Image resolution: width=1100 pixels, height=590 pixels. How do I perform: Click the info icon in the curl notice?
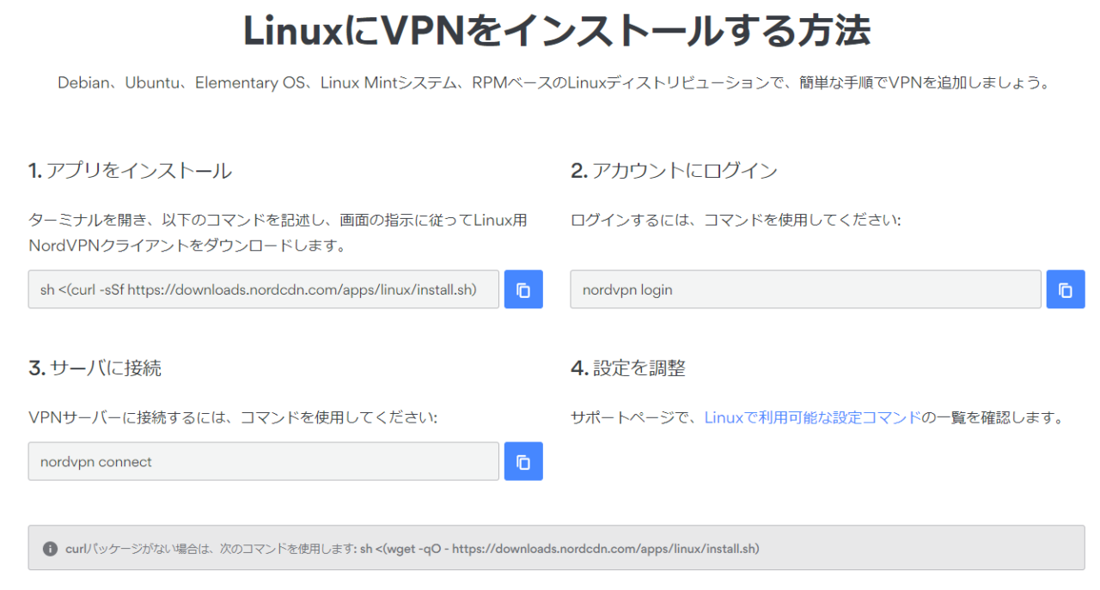pos(51,548)
